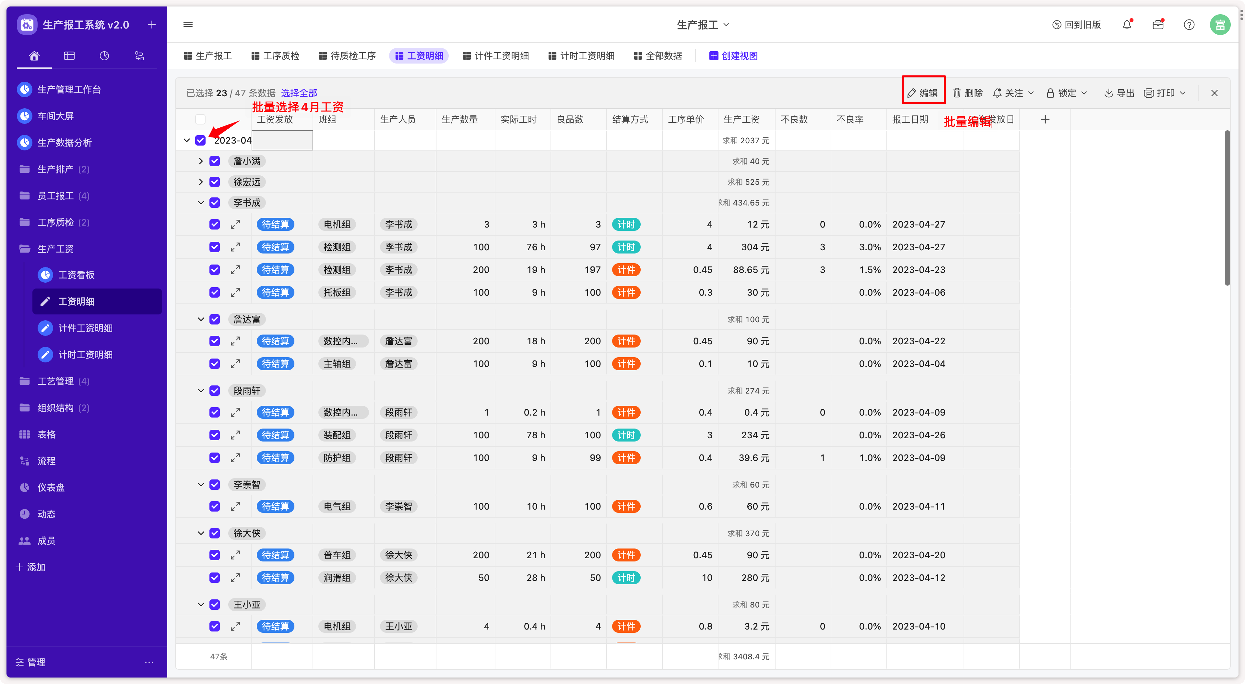This screenshot has width=1245, height=684.
Task: Open the green user avatar 富
Action: click(1220, 25)
